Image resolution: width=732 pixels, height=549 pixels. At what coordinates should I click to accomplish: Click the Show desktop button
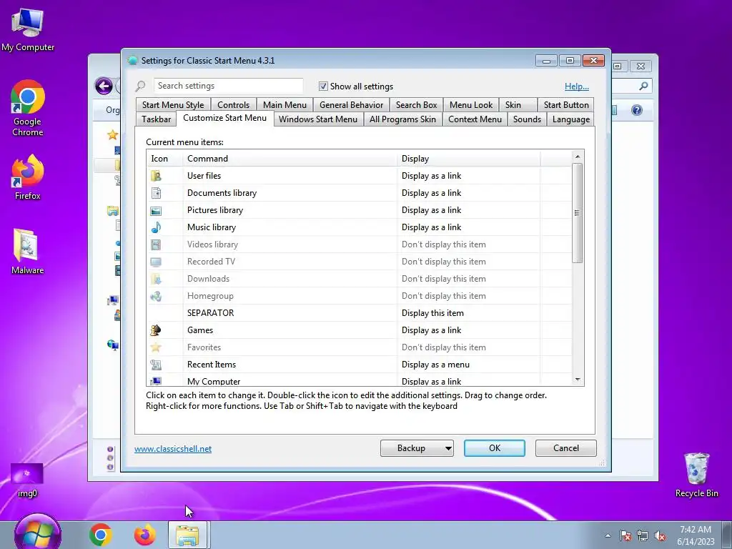coord(727,535)
